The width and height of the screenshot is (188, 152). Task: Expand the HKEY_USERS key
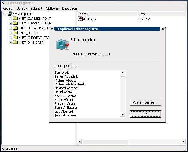point(10,33)
